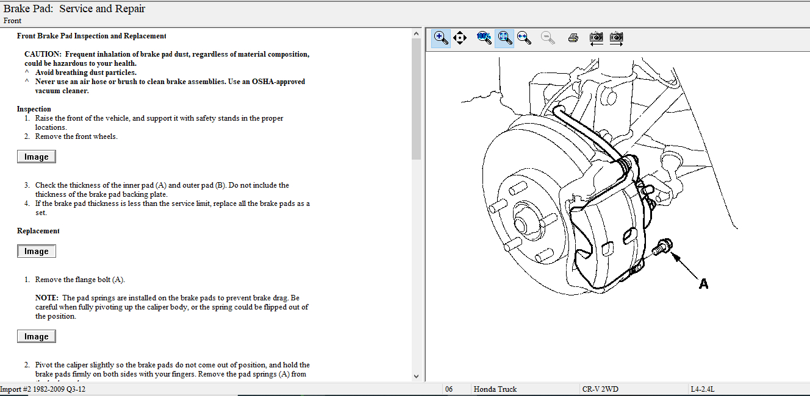Click the text panel scroll down arrow

[417, 376]
